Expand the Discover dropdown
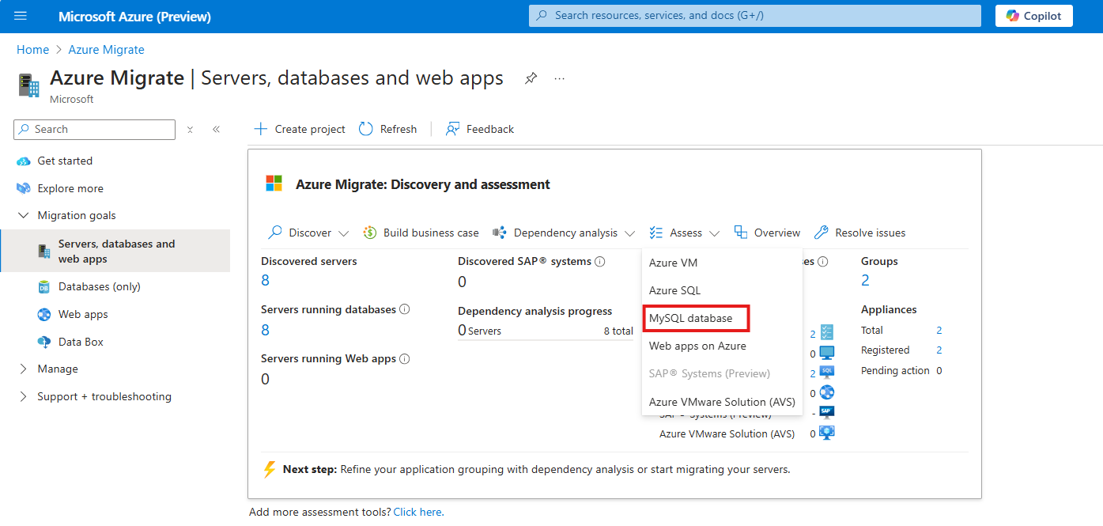The image size is (1103, 526). [x=342, y=233]
